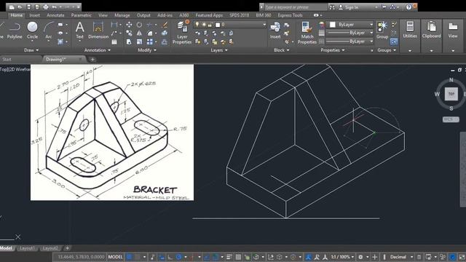Open the Clipboard panel
The image size is (466, 262).
[x=431, y=30]
